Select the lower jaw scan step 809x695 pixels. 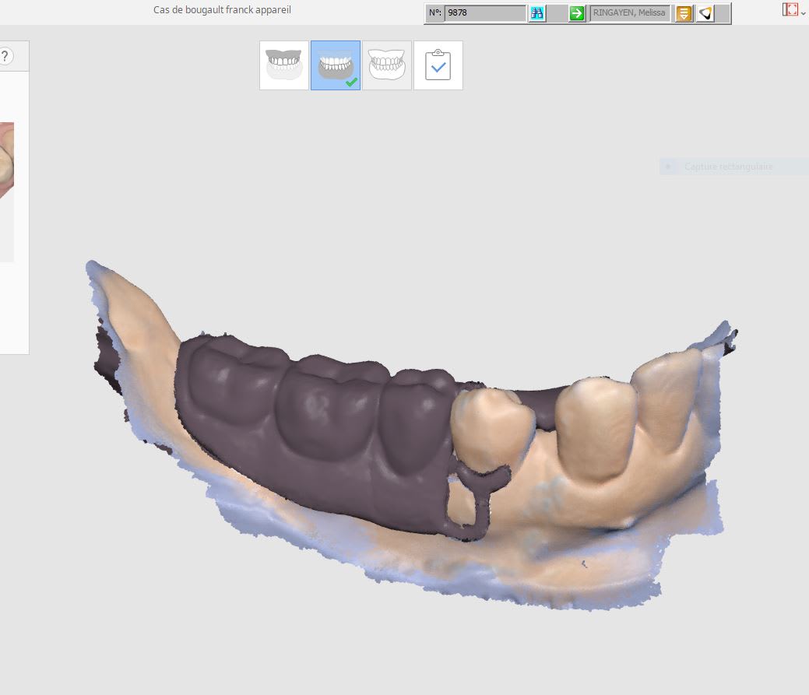click(x=336, y=65)
